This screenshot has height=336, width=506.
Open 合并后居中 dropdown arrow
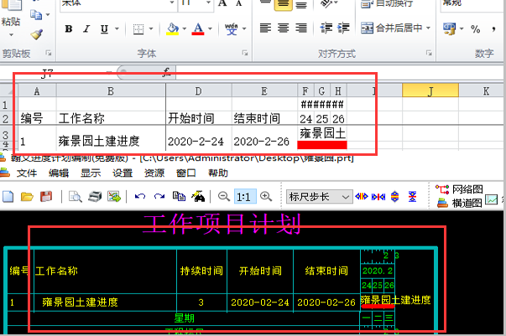click(428, 28)
